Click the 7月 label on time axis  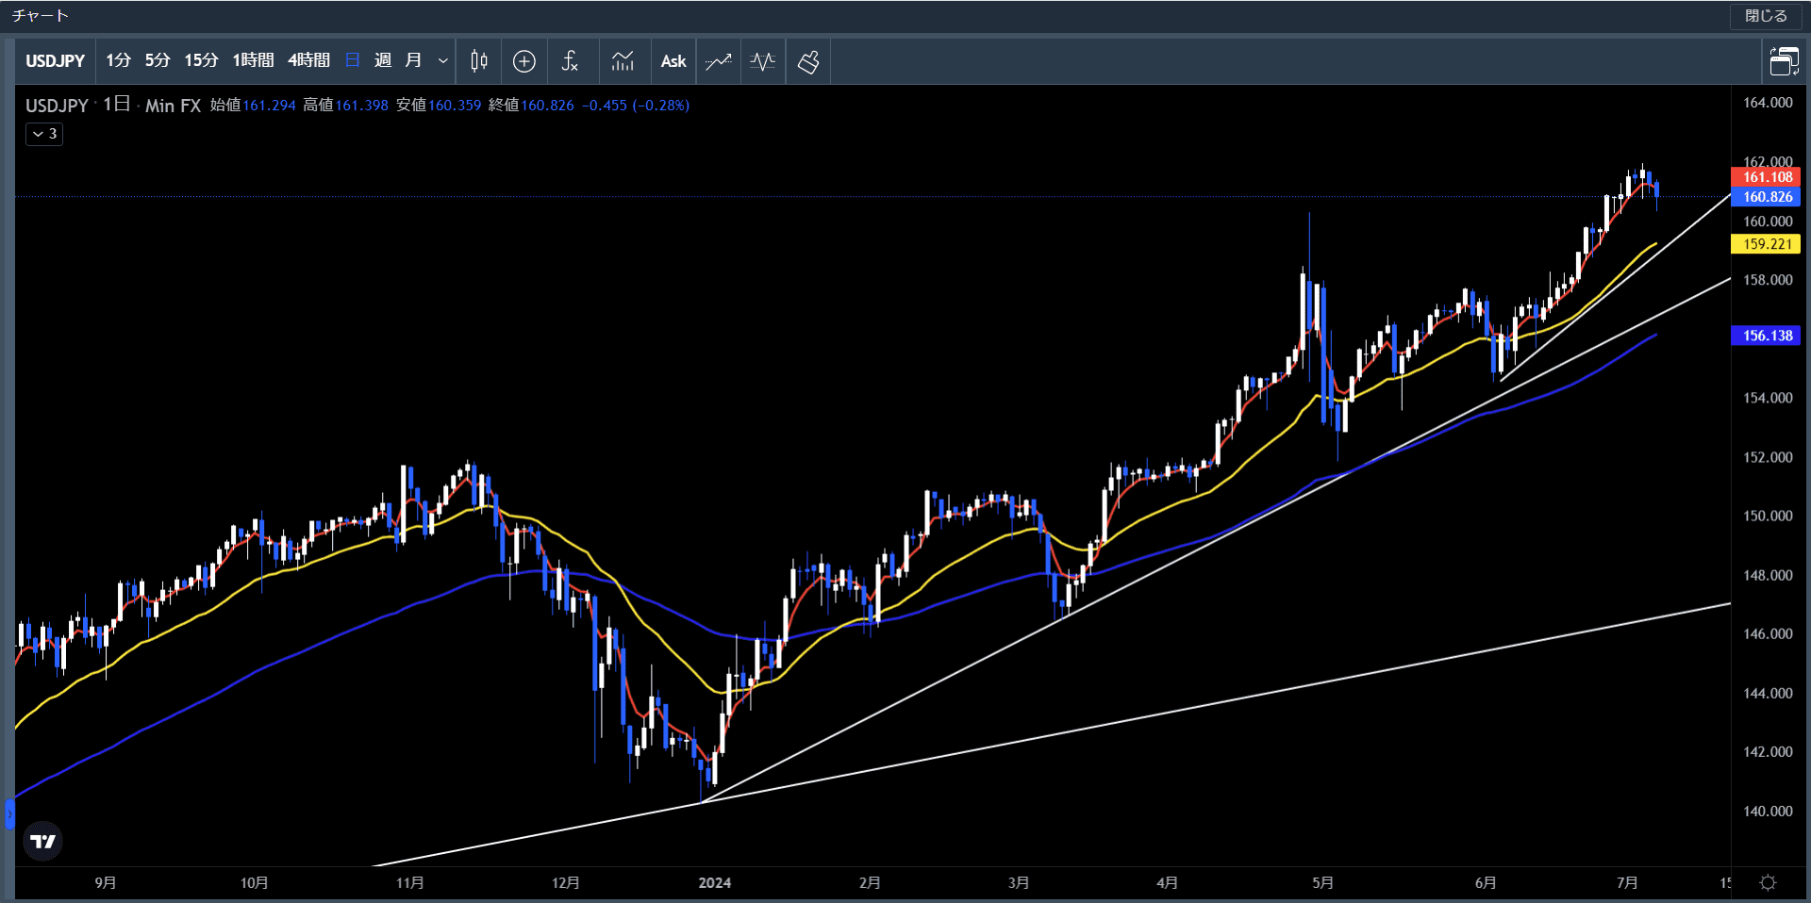click(x=1626, y=883)
